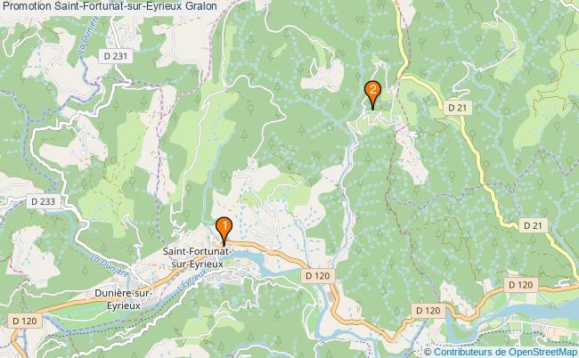The height and width of the screenshot is (358, 579).
Task: Click the copyright symbol before Contributeurs
Action: (428, 352)
